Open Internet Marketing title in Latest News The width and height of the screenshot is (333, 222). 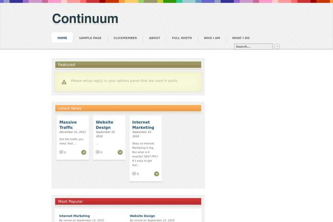[x=143, y=125]
